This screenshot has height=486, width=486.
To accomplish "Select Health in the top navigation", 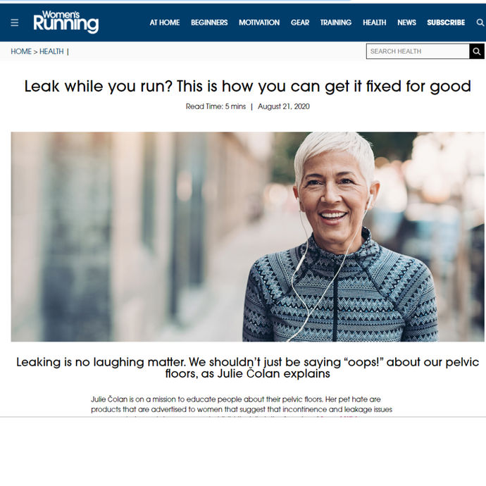I will [x=375, y=23].
